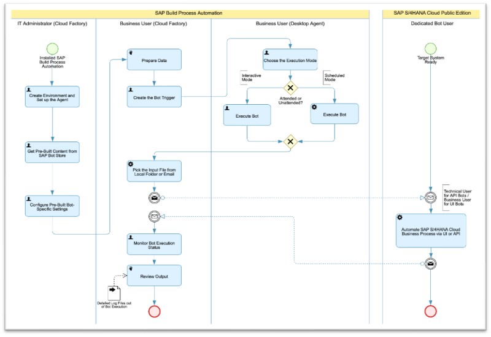Viewport: 491px width, 337px height.
Task: Select the message event beside Technical User annotation
Action: (x=430, y=197)
